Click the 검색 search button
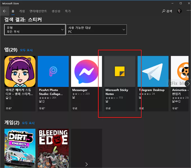Viewport: 191px width, 168px height. point(167,11)
